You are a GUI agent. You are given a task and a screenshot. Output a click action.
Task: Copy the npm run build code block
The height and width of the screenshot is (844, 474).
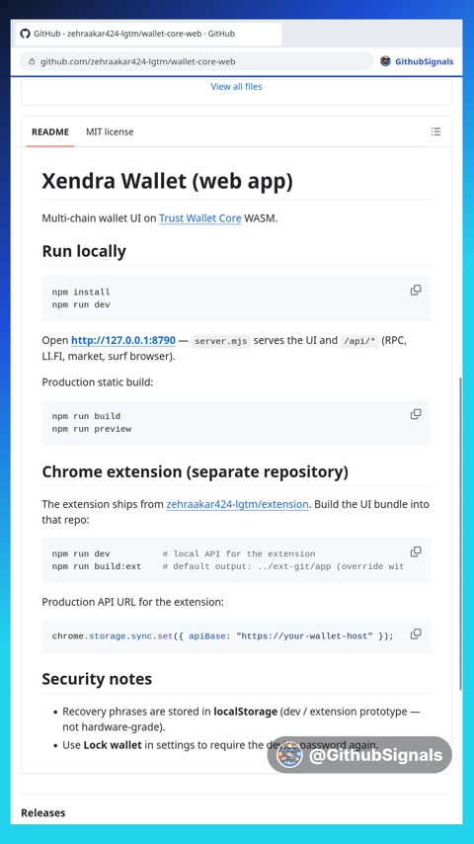(416, 414)
